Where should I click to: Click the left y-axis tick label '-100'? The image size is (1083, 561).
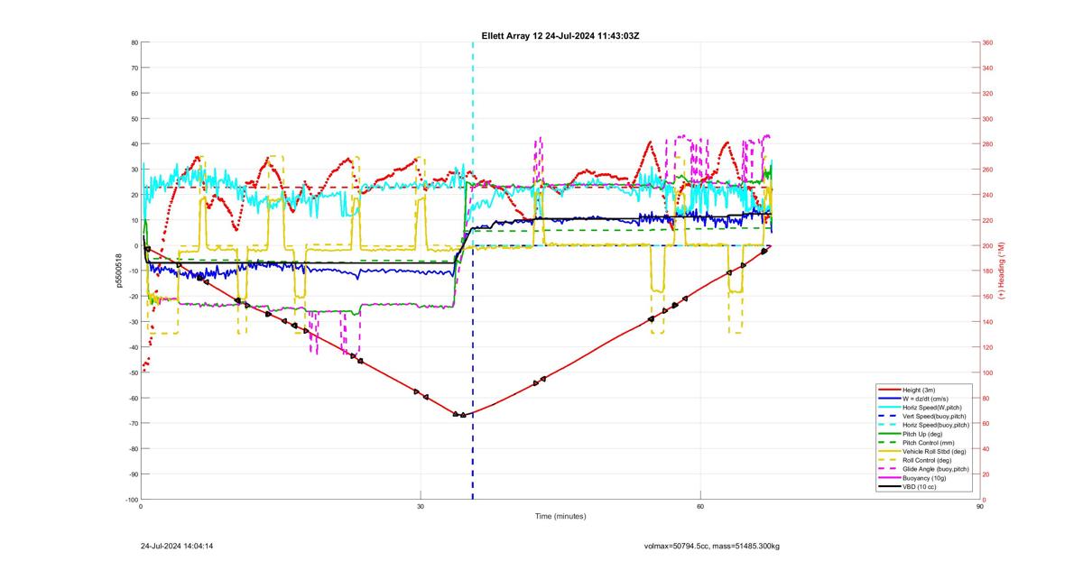tap(131, 500)
